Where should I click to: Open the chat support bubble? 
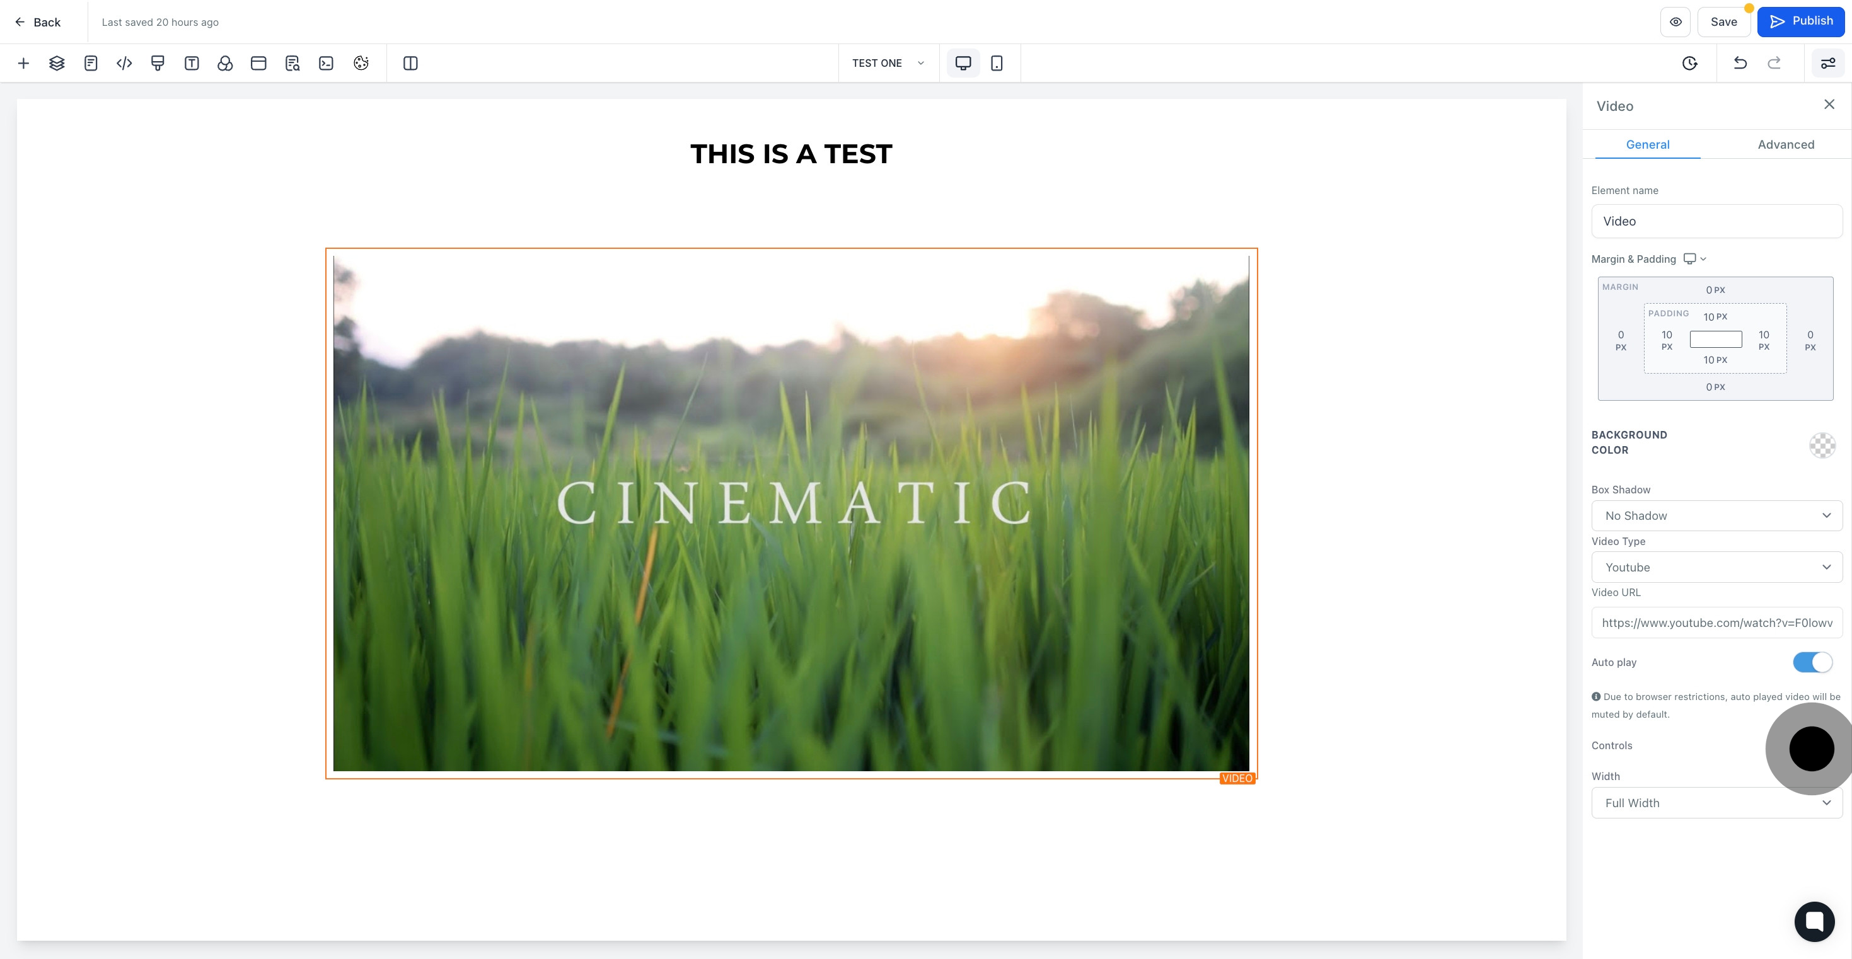(x=1815, y=921)
